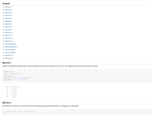This screenshot has height=115, width=154.
Task: Click the output value 2.9957
Action: 14,91
